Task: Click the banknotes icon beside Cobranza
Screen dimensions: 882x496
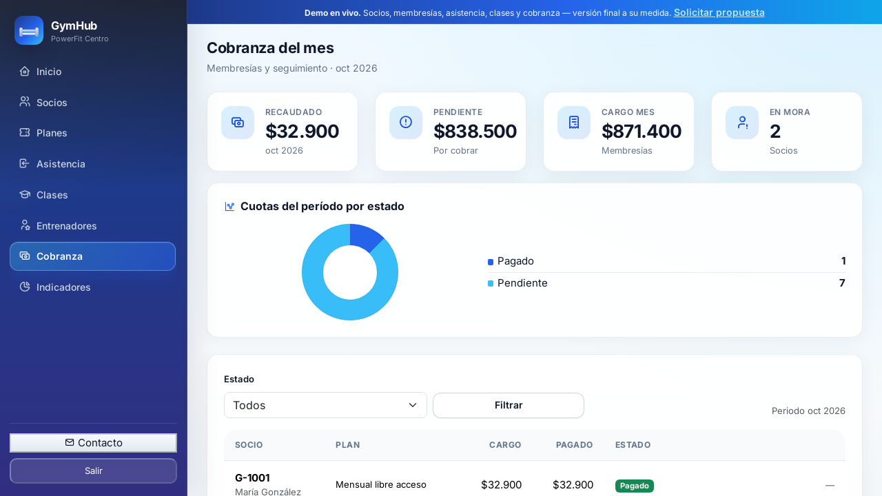Action: [25, 256]
